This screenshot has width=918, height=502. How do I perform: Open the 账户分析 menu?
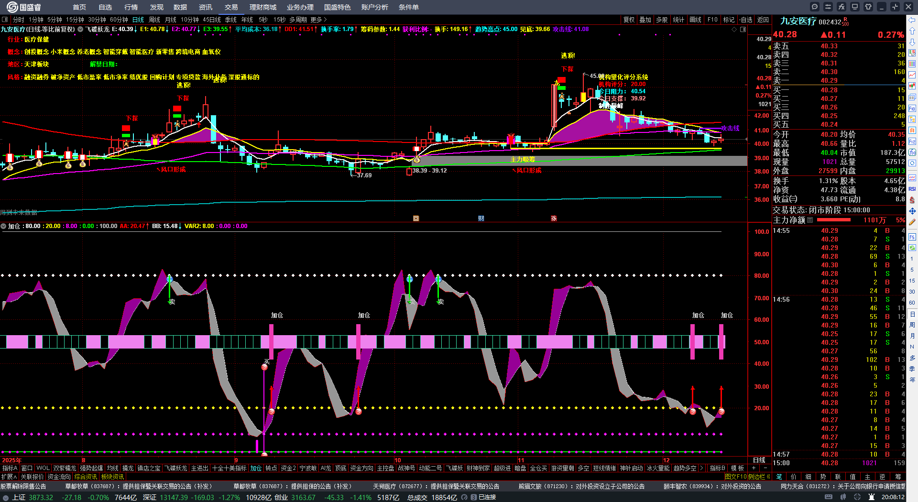(x=375, y=7)
